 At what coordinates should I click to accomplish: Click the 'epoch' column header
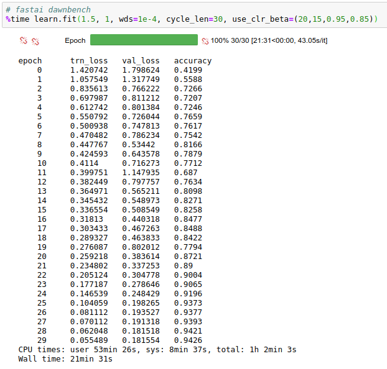[30, 61]
